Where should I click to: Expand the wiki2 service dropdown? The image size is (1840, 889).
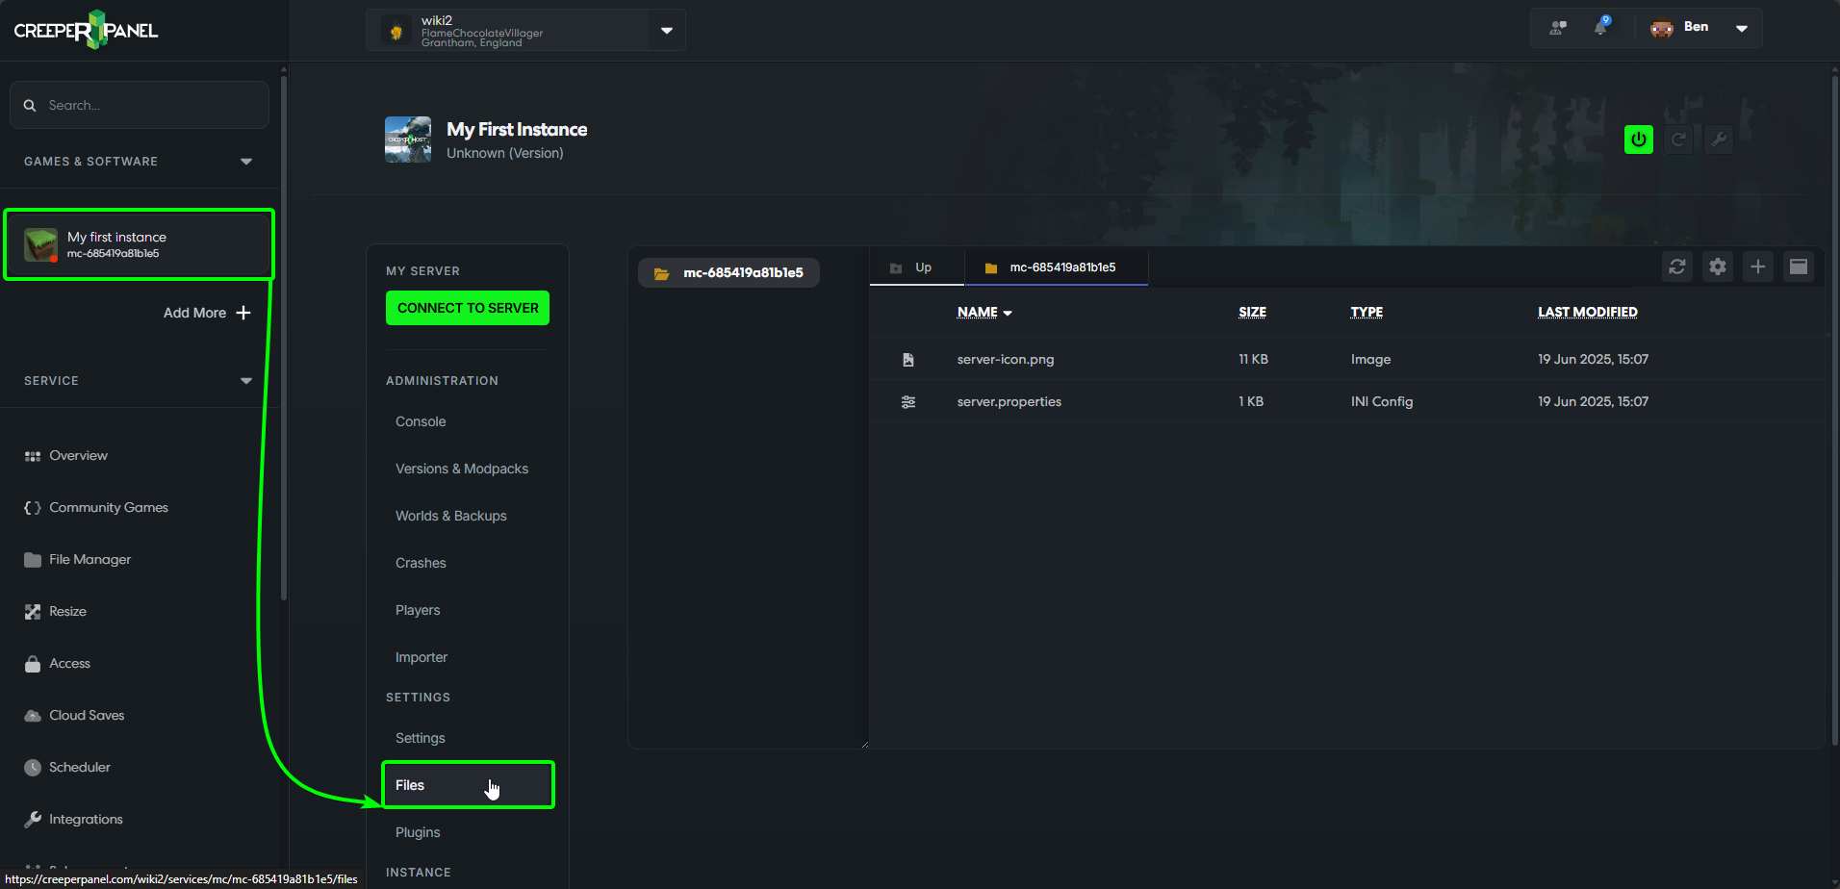(x=667, y=31)
